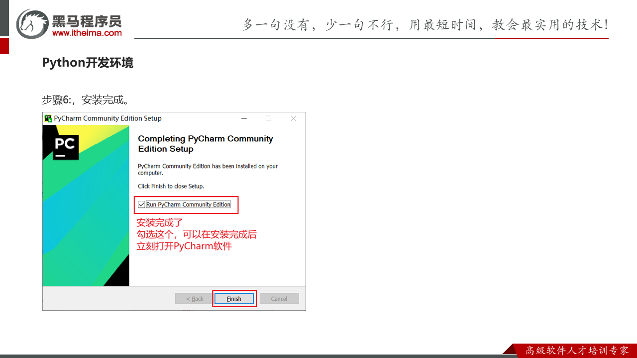Click the 高级软件人才培训专家 footer banner

pos(577,351)
